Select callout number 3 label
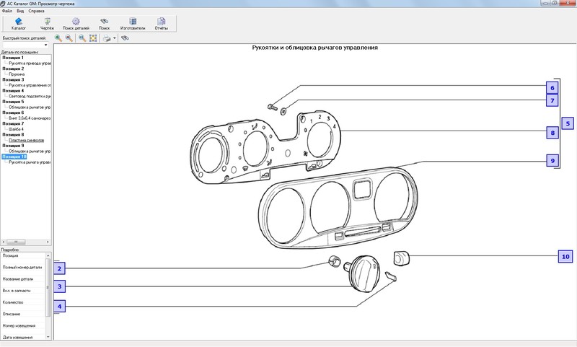577x347 pixels. click(x=61, y=286)
